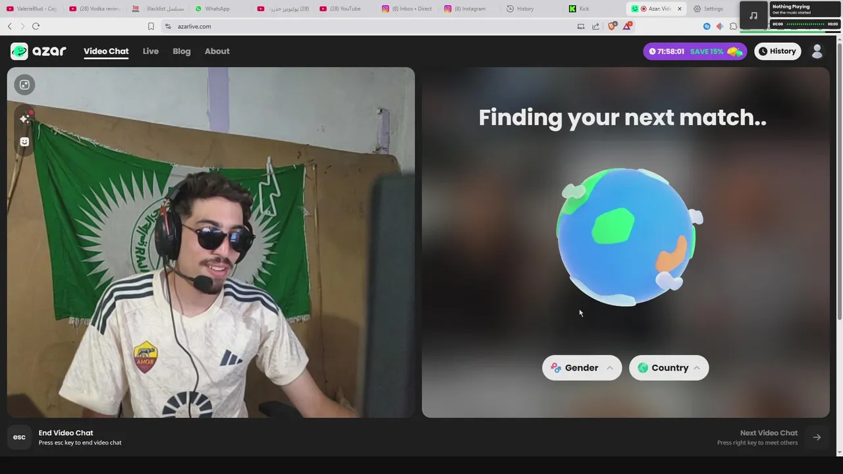The image size is (843, 474).
Task: Open the user profile avatar icon
Action: click(817, 51)
